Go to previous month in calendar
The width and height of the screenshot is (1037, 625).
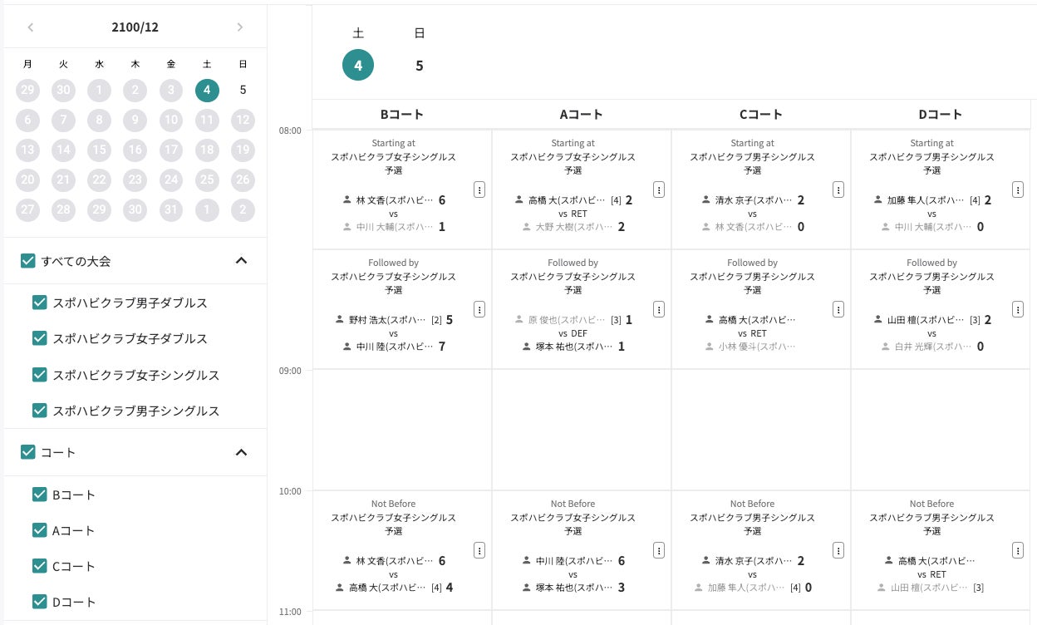pos(31,27)
